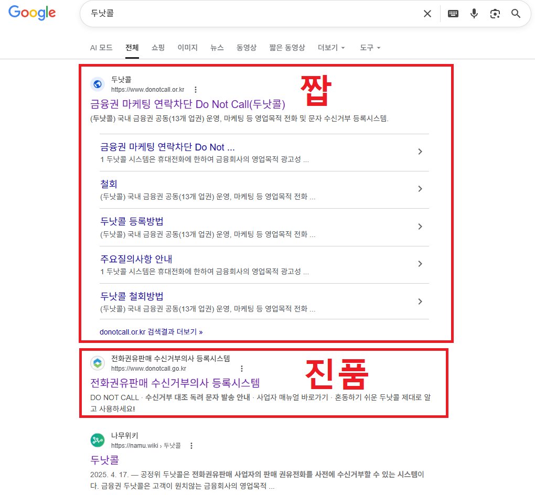This screenshot has height=495, width=535.
Task: Expand chevron for 금융권 마케팅 연락차단 Do Not ... sitelink
Action: [x=420, y=152]
